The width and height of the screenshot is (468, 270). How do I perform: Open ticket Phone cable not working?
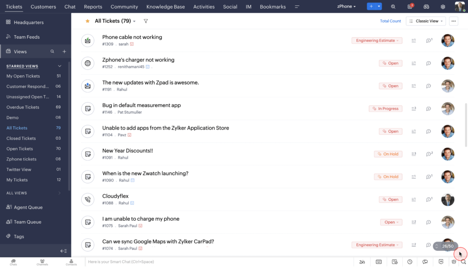pyautogui.click(x=132, y=37)
